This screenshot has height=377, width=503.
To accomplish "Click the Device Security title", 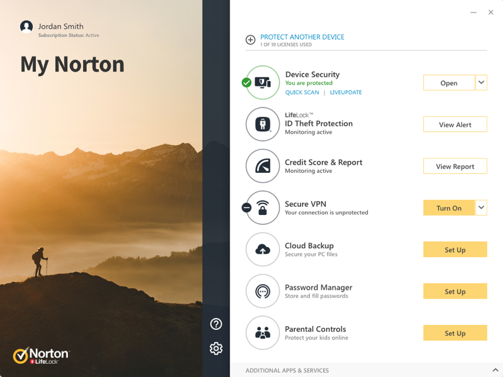I will click(312, 74).
